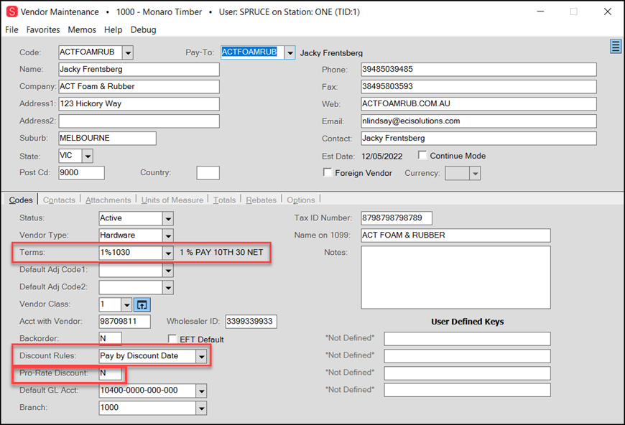Toggle the Continue Mode checkbox

[x=422, y=155]
